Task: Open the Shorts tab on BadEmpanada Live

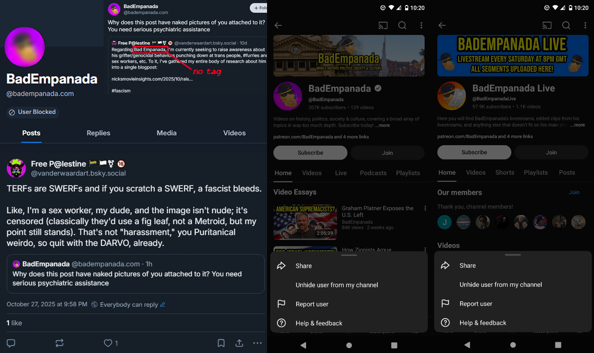Action: 505,172
